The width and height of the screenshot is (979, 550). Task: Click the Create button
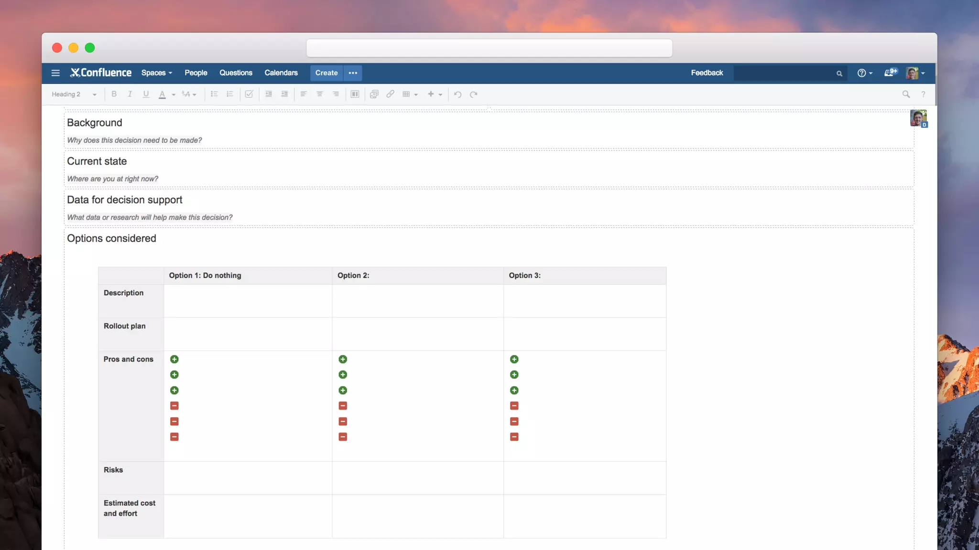click(x=326, y=73)
